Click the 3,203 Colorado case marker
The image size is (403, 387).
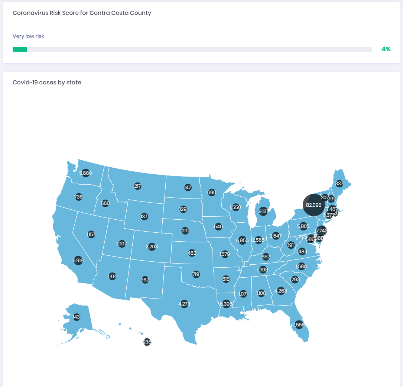[152, 246]
